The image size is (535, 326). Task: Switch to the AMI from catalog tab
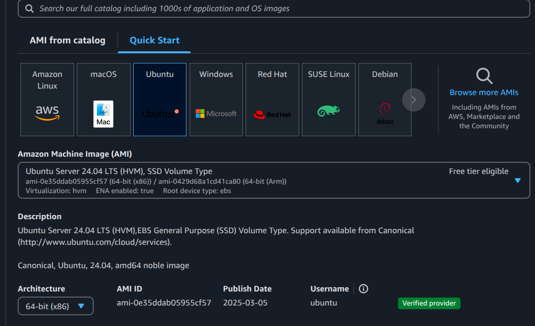68,40
